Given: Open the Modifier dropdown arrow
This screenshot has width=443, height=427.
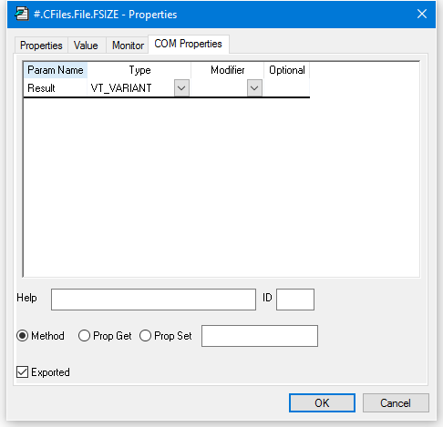Looking at the screenshot, I should 254,88.
